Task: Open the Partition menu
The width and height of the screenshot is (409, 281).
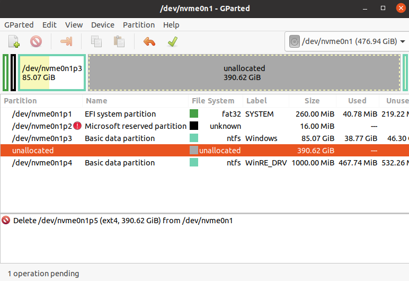Action: [x=139, y=25]
